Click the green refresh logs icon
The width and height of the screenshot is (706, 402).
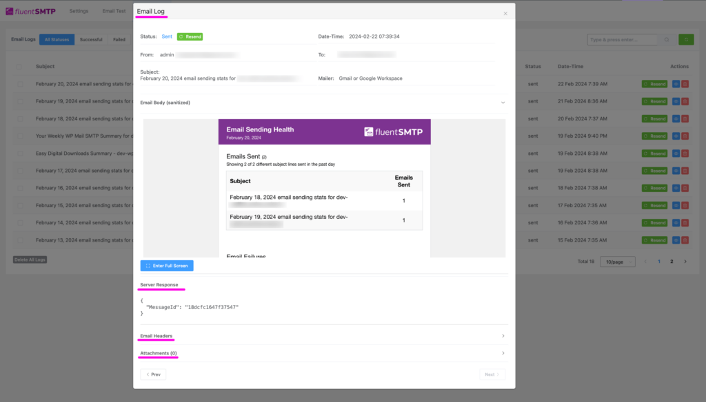685,39
